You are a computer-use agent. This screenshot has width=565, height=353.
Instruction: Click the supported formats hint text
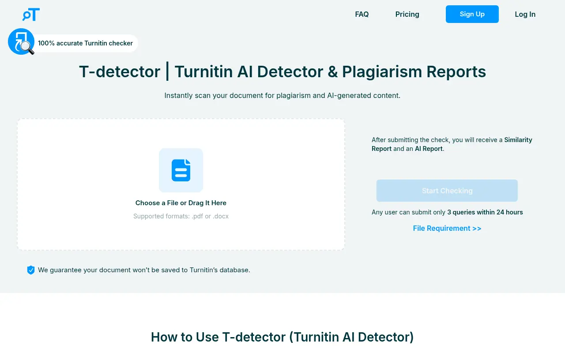click(181, 216)
